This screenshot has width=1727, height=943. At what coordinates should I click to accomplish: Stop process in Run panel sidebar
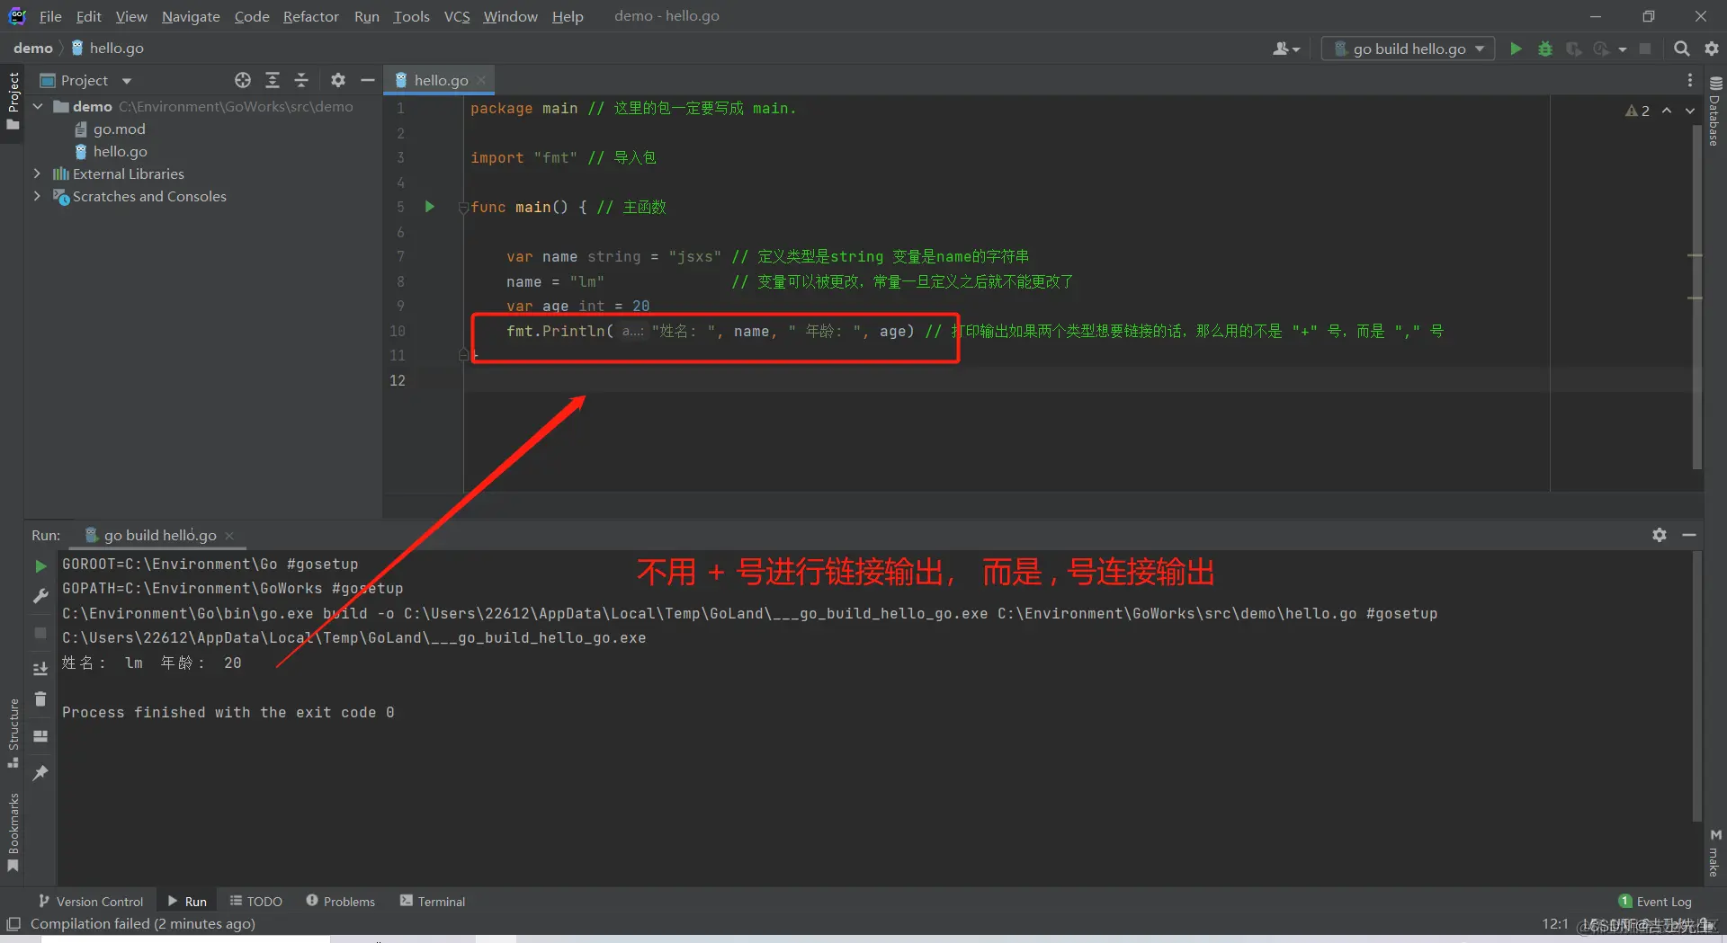pos(40,633)
